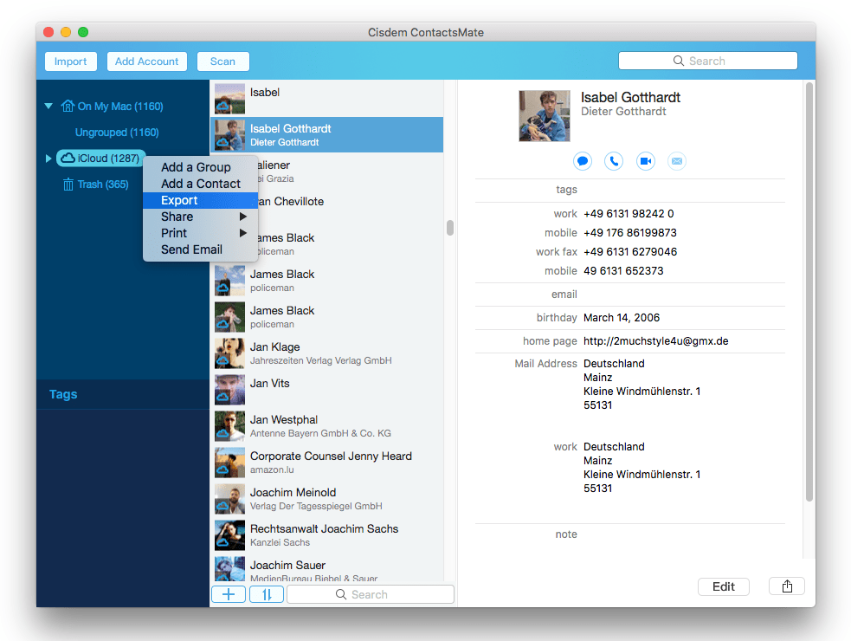Choose Add a Contact from context menu
This screenshot has width=851, height=641.
click(x=200, y=184)
